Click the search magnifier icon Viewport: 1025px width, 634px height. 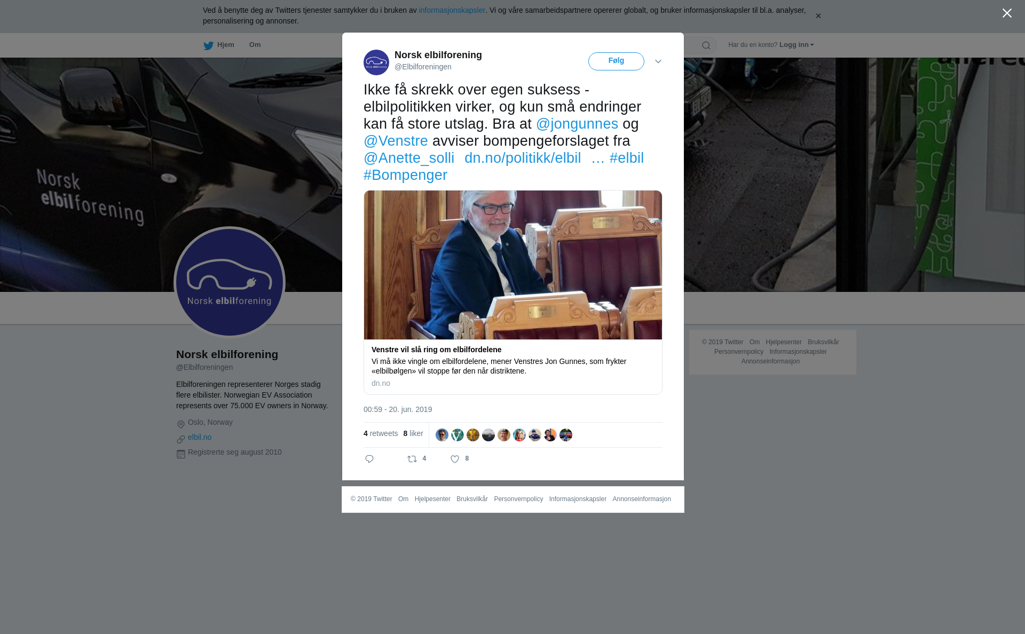706,45
